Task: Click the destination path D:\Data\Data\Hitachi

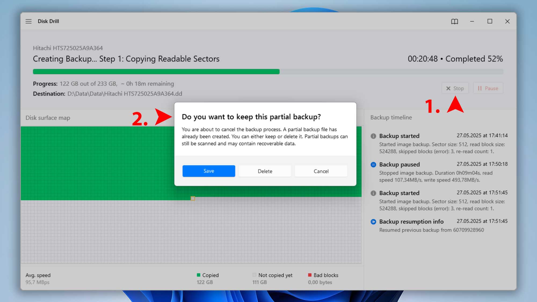Action: [x=125, y=94]
